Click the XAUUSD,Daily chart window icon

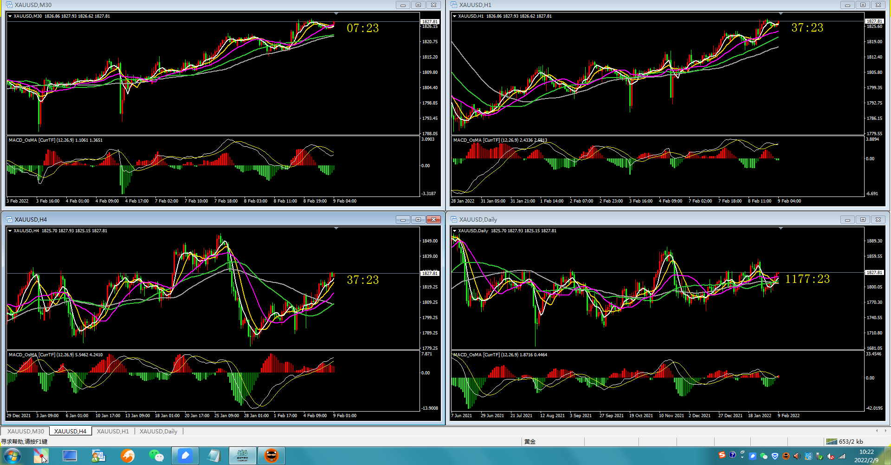click(454, 219)
